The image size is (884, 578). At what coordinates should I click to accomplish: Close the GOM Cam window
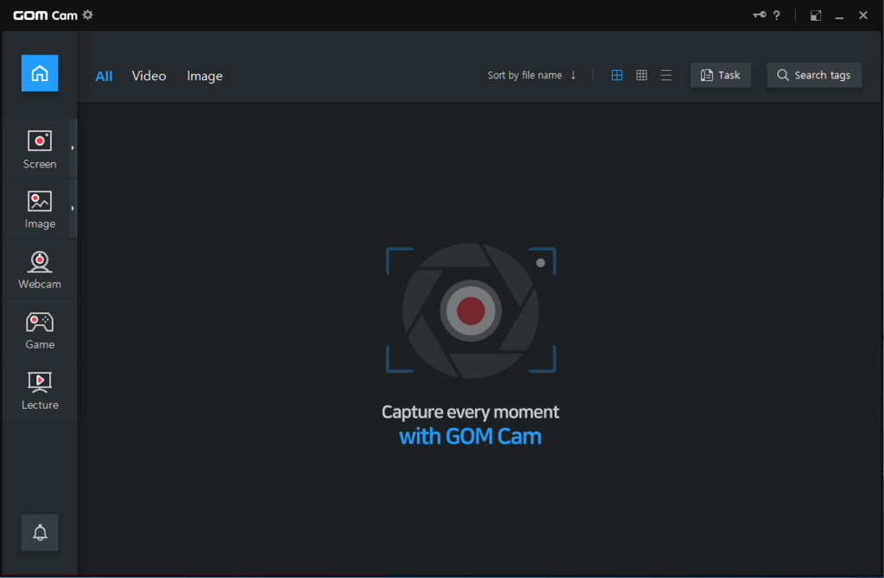[863, 16]
